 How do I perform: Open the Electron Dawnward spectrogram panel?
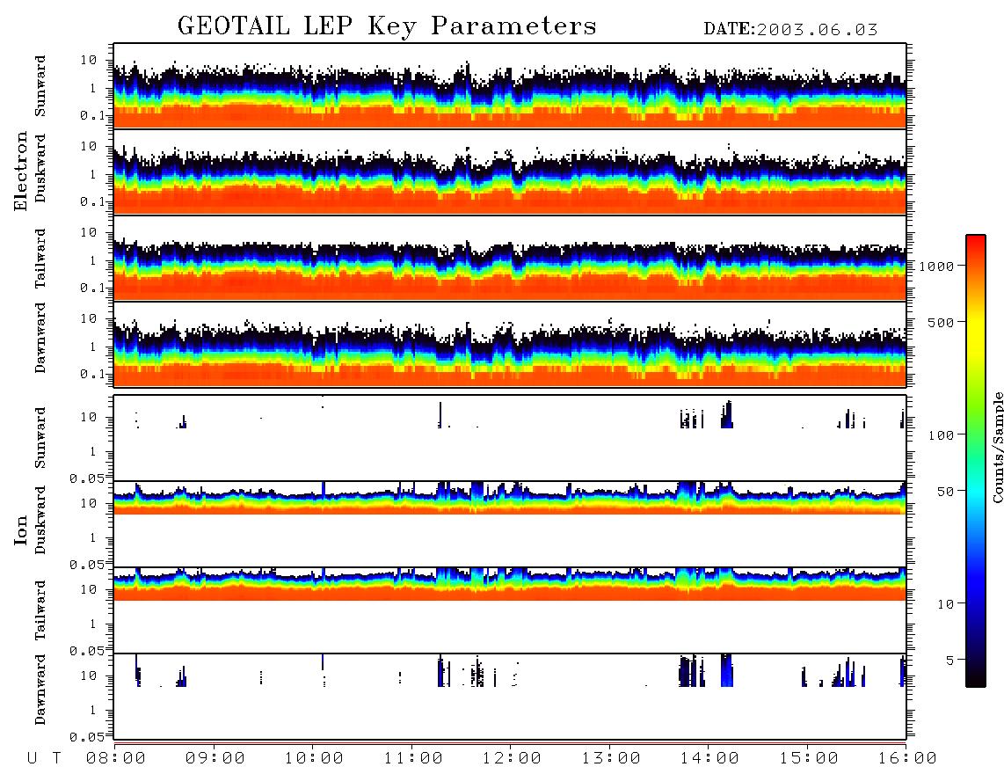510,344
